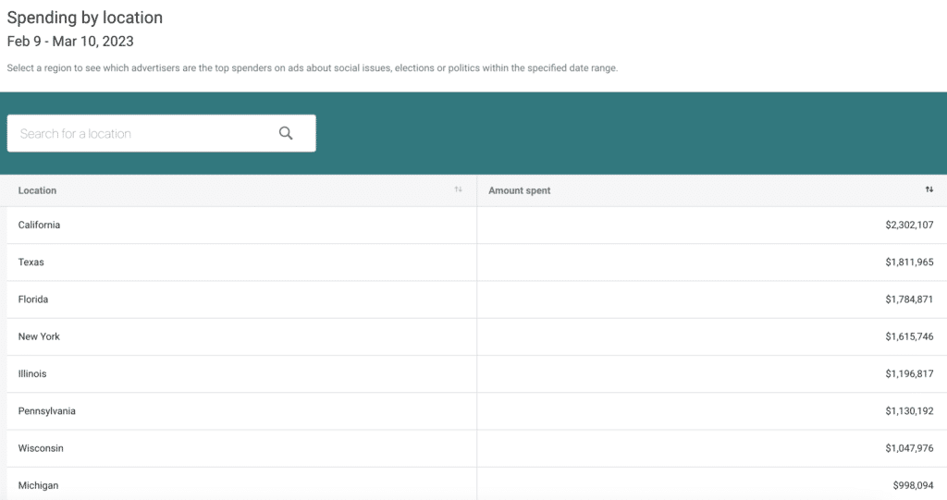The height and width of the screenshot is (500, 947).
Task: Choose Florida from the location list
Action: [x=33, y=299]
